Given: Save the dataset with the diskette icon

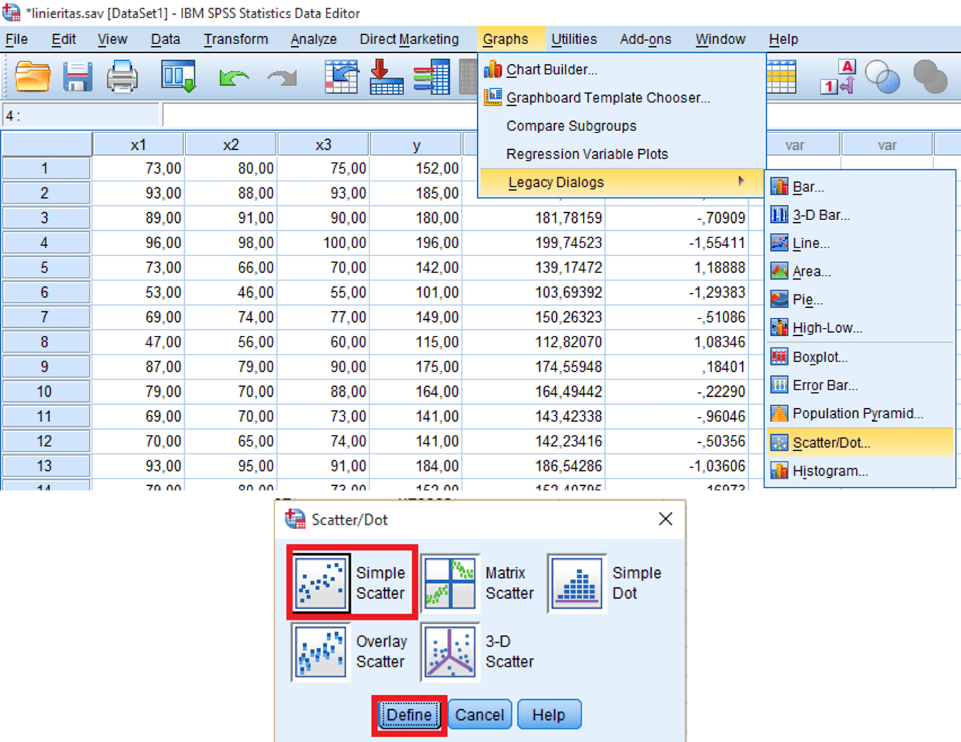Looking at the screenshot, I should pos(76,76).
